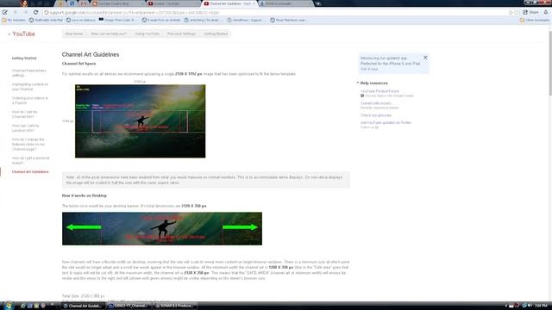Click the Internet Explorer quick launch icon
Image resolution: width=552 pixels, height=310 pixels.
(23, 306)
